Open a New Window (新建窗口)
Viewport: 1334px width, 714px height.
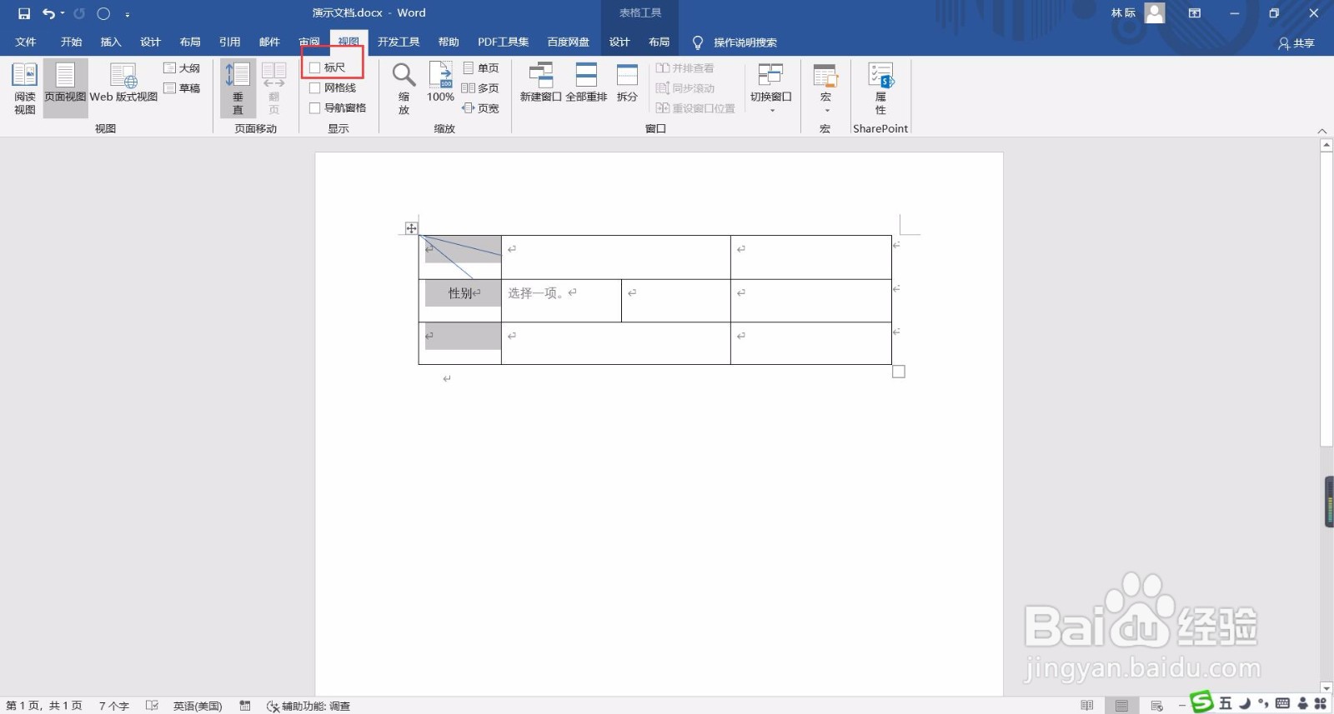point(541,83)
